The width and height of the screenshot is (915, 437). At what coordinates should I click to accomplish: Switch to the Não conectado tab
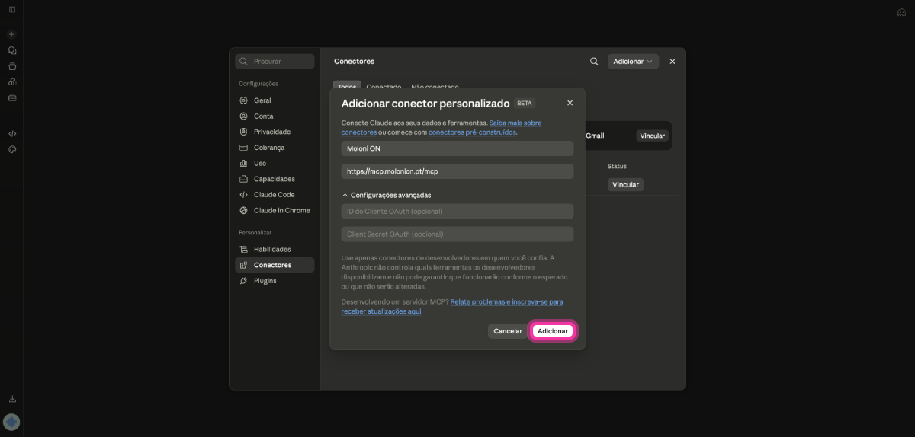point(435,87)
